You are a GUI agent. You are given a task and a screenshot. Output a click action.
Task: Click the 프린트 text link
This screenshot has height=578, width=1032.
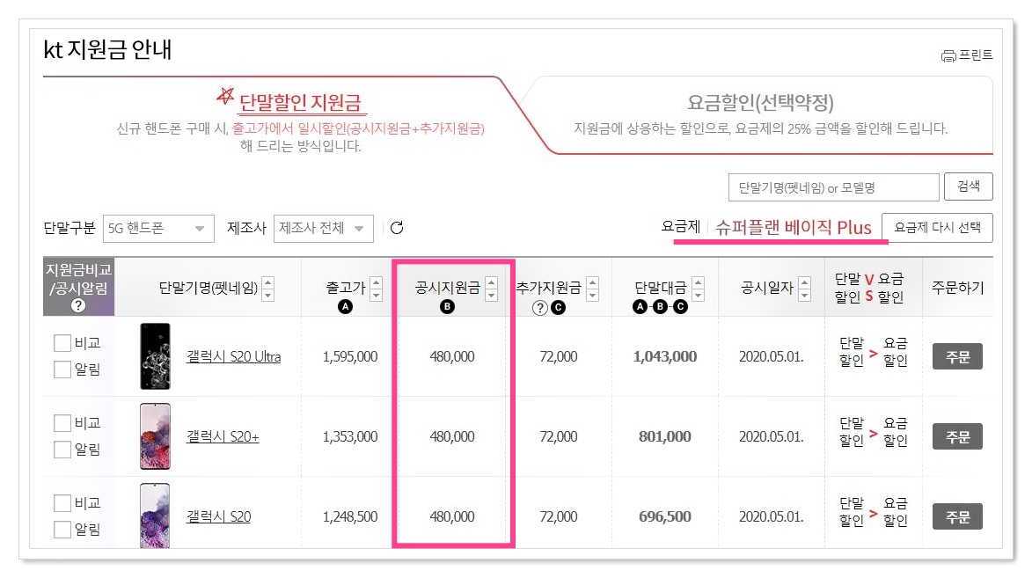coord(976,55)
